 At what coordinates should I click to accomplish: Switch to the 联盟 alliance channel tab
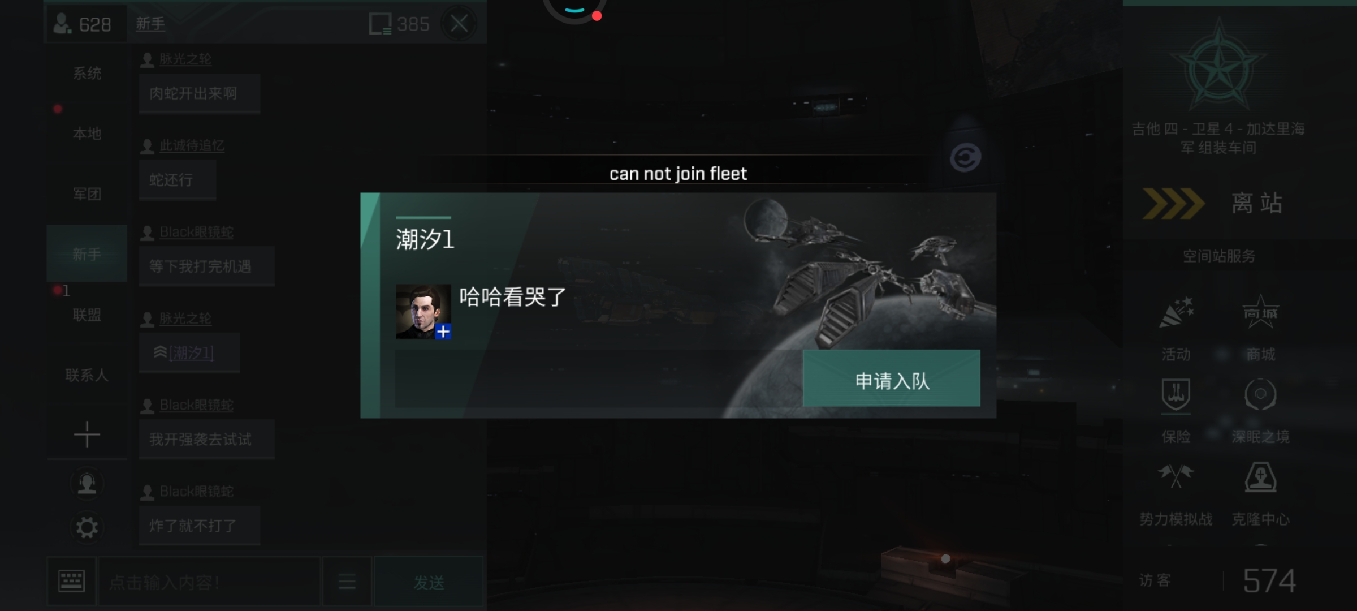[87, 315]
